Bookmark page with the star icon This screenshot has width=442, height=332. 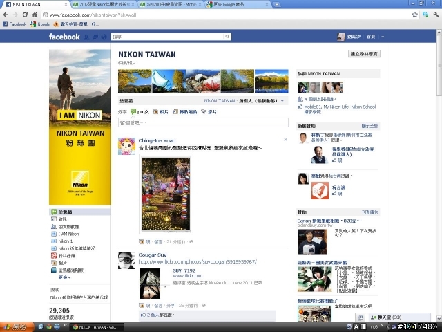[414, 15]
